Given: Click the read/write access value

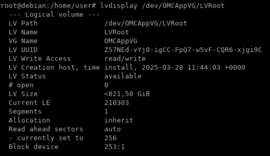Looking at the screenshot, I should (125, 59).
